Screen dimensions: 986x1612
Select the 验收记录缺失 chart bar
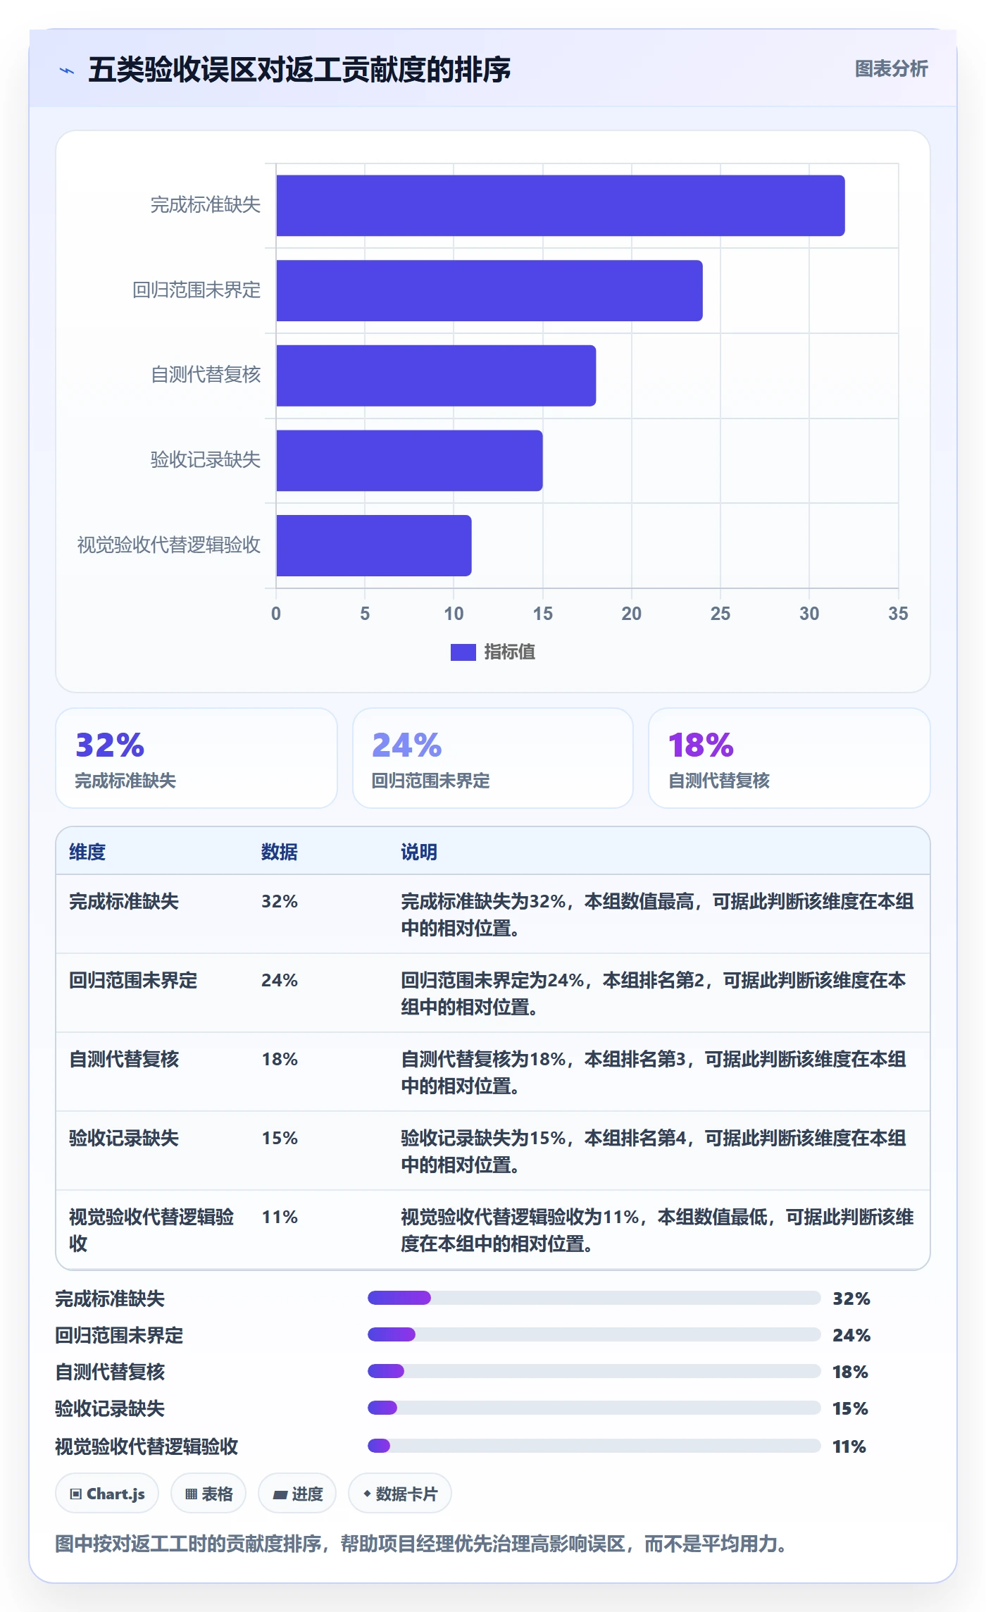(409, 461)
